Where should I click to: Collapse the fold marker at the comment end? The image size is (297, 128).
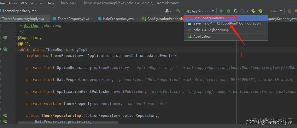click(x=16, y=32)
